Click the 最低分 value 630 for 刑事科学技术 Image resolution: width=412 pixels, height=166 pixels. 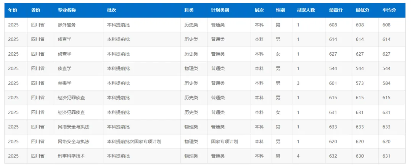[x=360, y=156]
